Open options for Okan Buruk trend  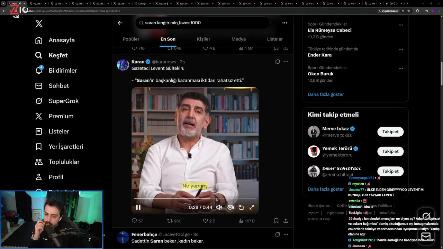(401, 68)
